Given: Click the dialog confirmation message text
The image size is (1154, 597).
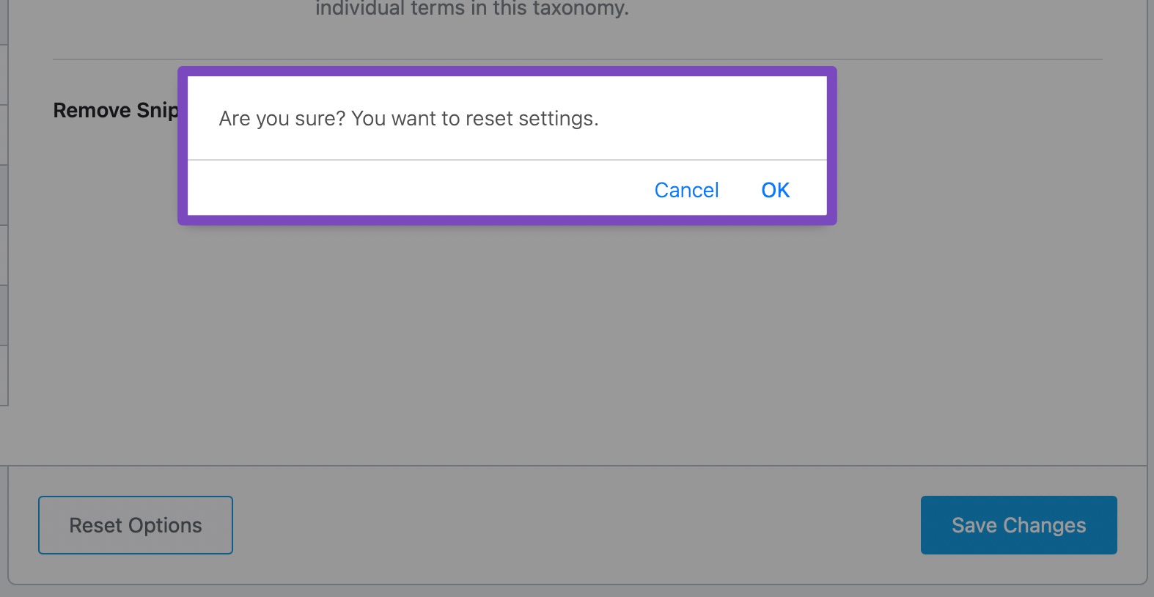Looking at the screenshot, I should click(x=408, y=118).
